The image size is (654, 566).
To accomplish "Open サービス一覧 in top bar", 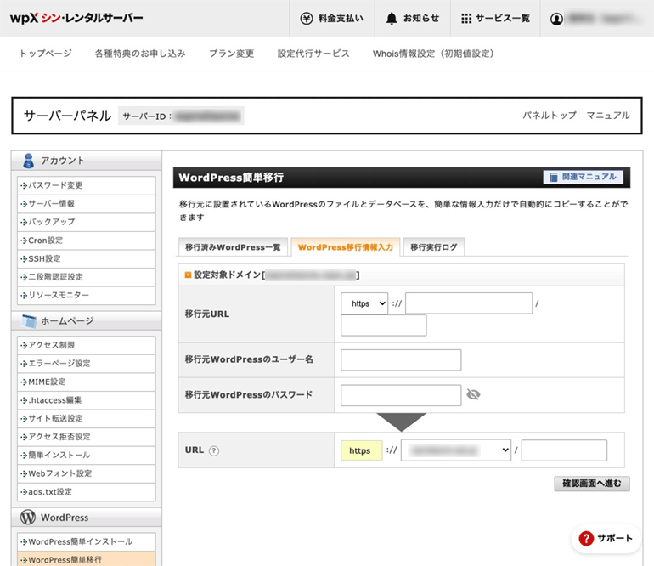I will pos(495,19).
